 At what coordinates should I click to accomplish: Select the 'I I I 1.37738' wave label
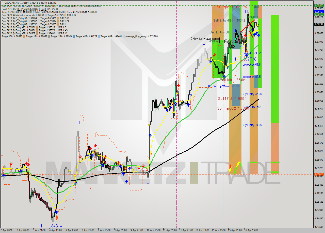[246, 59]
